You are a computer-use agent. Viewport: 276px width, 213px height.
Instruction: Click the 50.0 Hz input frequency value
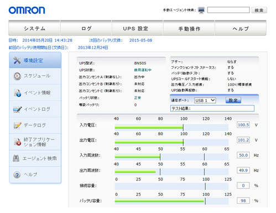click(x=243, y=155)
